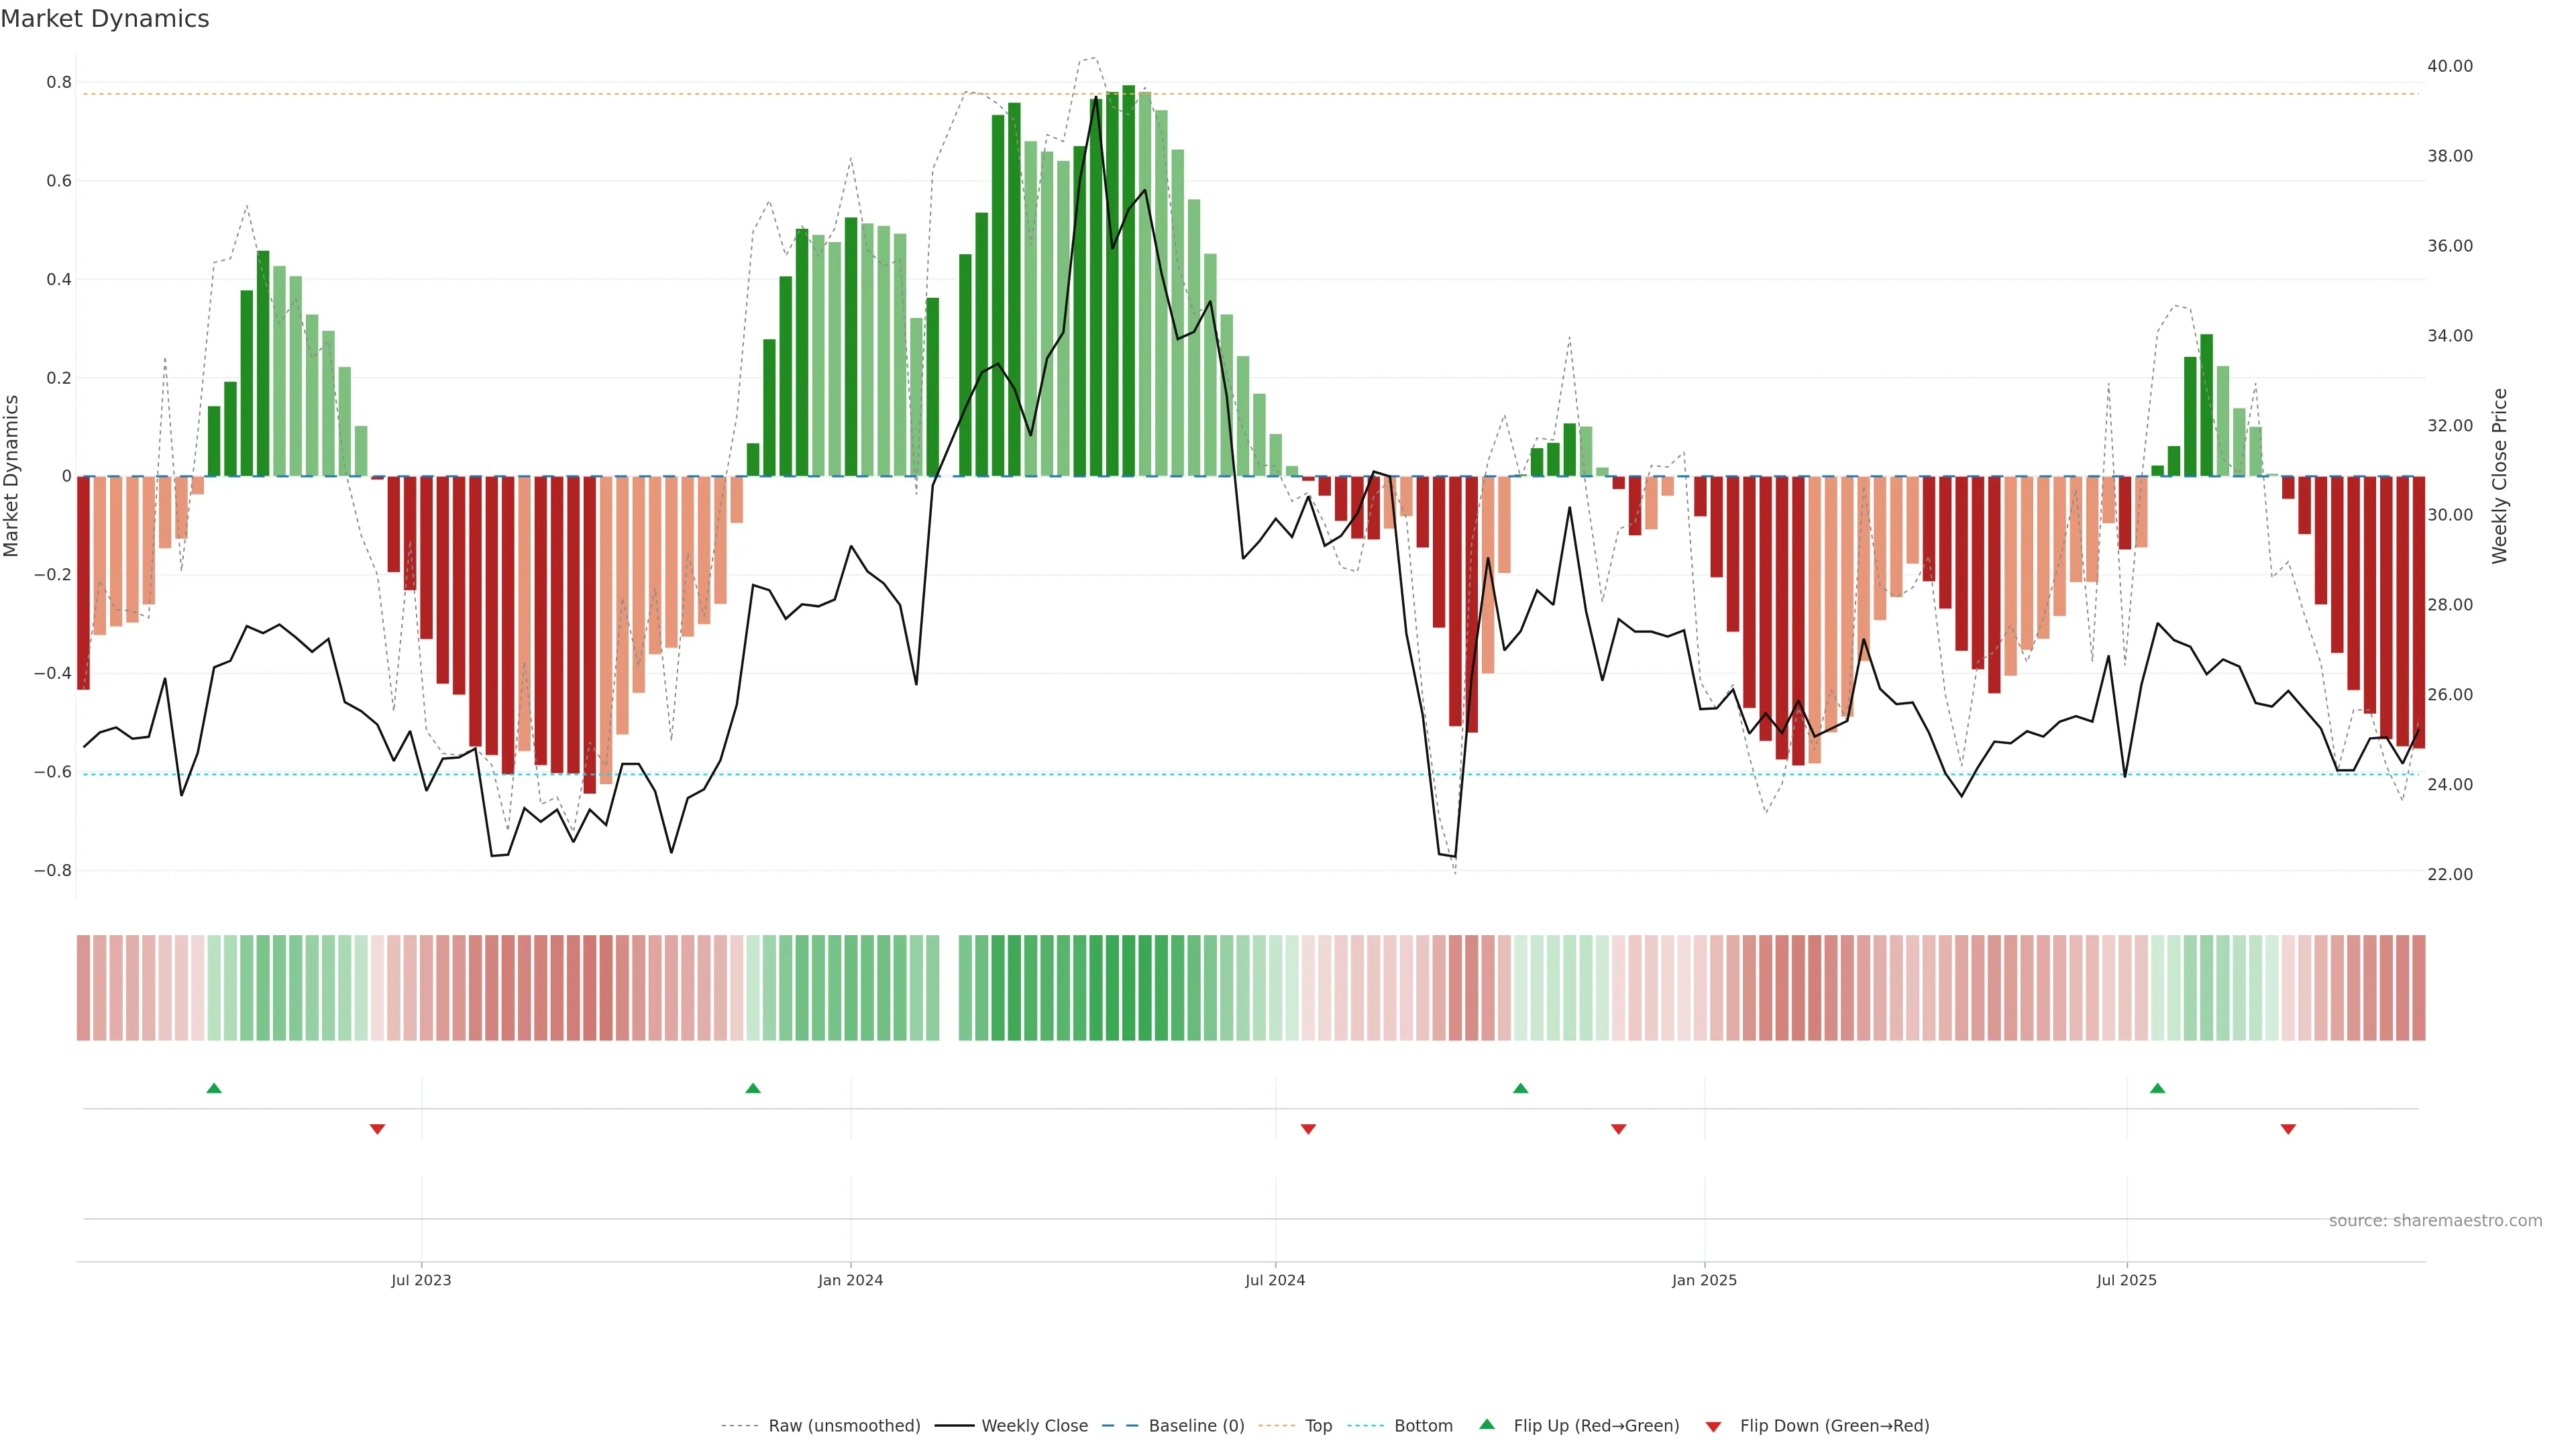This screenshot has height=1449, width=2576.
Task: Hide the Top threshold line via the legend
Action: coord(1318,1426)
